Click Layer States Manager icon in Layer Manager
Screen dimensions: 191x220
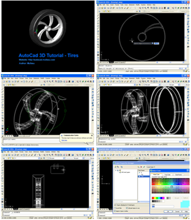point(122,167)
